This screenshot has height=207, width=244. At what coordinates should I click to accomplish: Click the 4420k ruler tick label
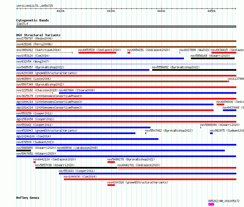(61, 11)
